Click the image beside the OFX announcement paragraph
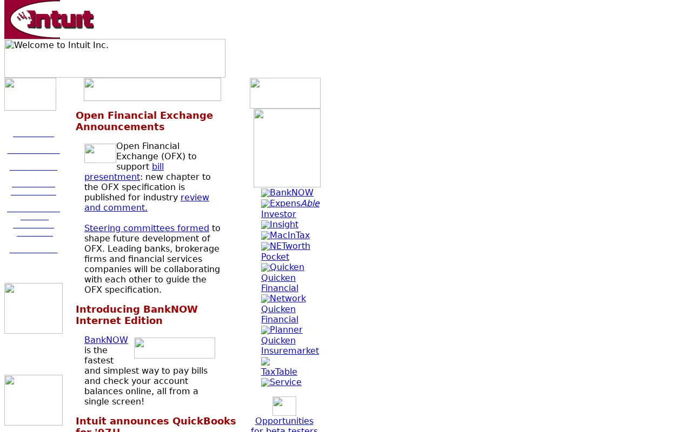692x432 pixels. point(100,153)
